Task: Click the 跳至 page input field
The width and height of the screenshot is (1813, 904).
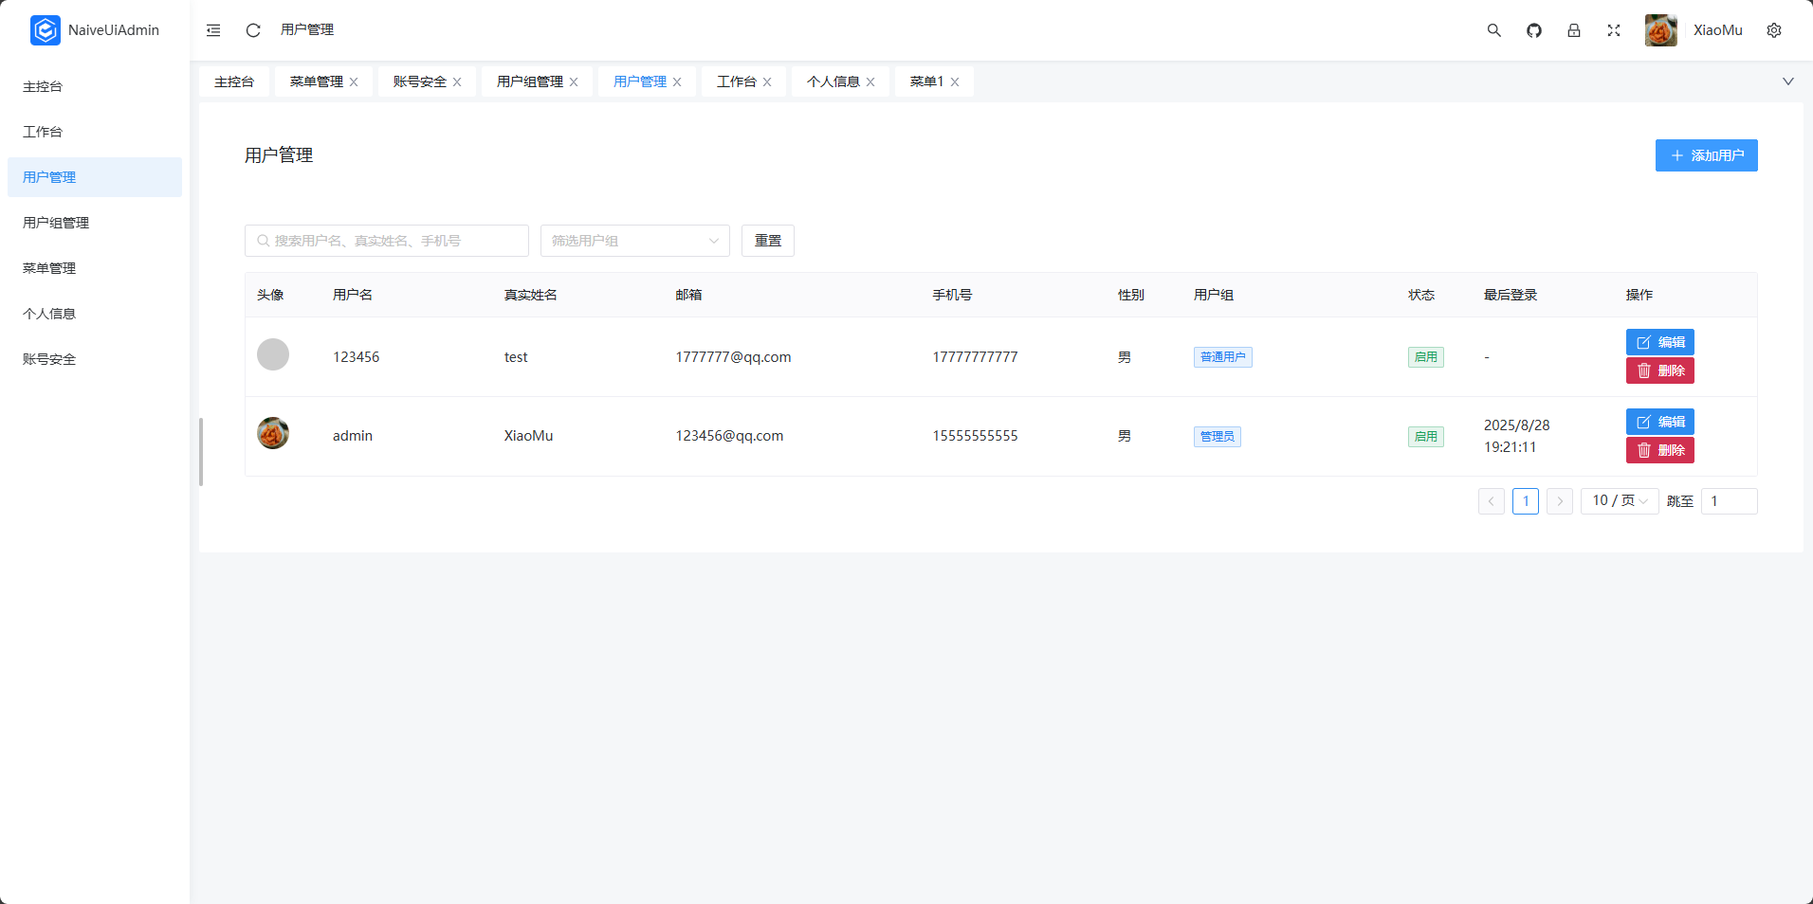Action: tap(1730, 500)
